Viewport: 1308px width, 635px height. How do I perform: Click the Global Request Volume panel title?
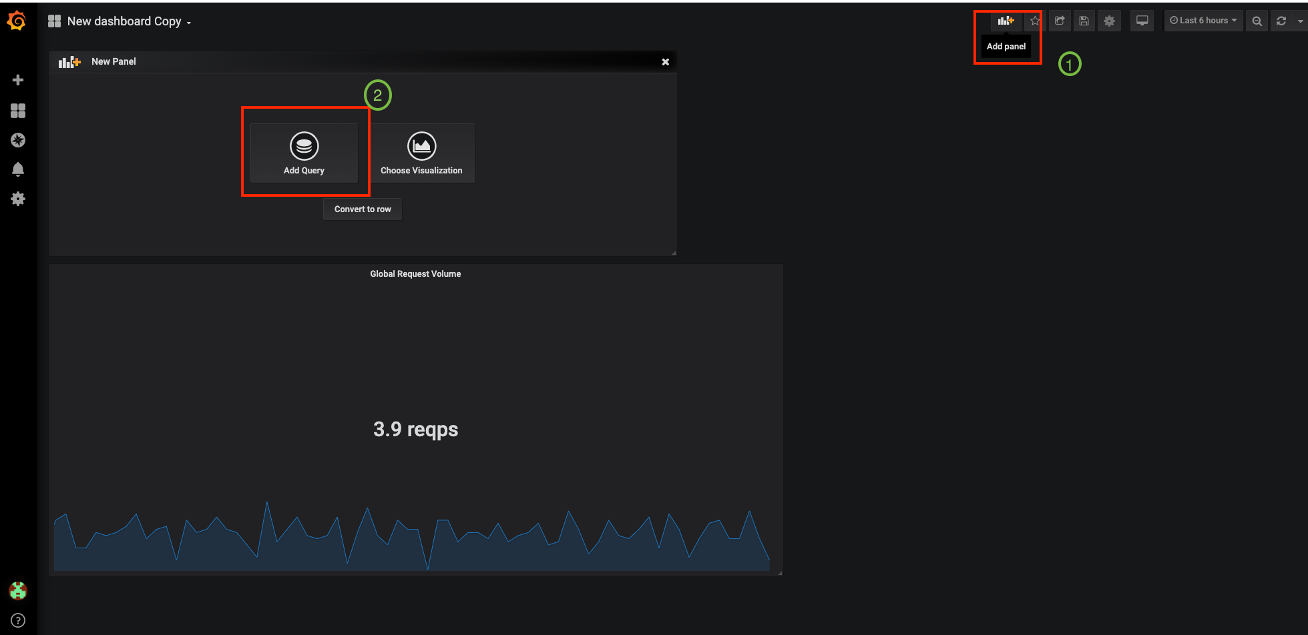415,274
